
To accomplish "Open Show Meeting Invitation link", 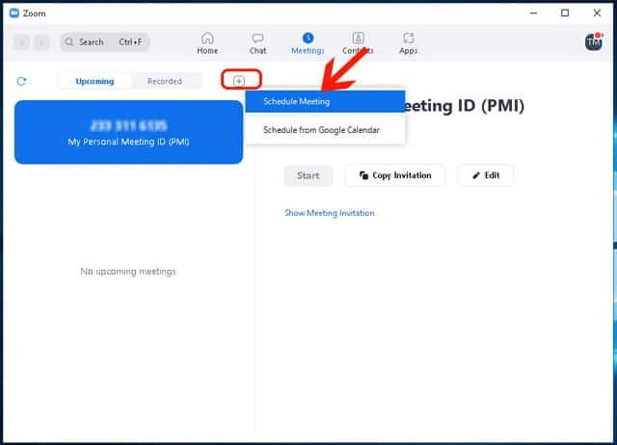I will (x=330, y=213).
